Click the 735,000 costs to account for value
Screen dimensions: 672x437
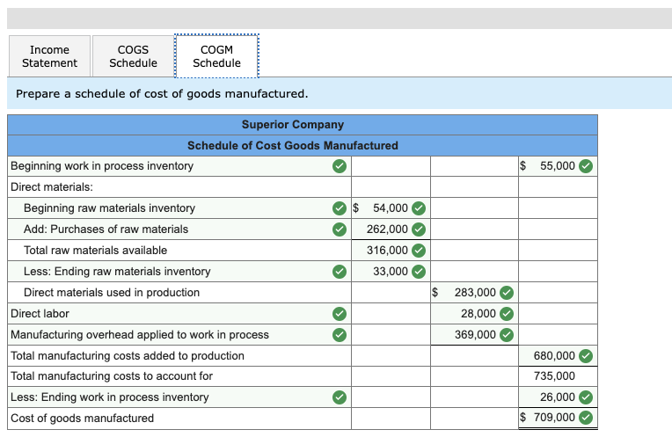(x=554, y=376)
